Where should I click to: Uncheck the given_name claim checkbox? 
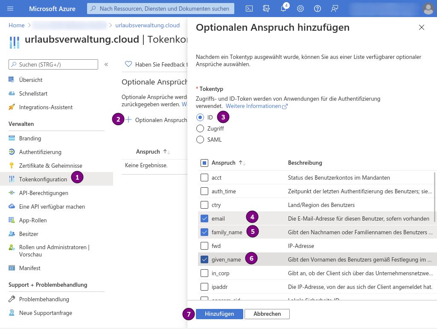tap(204, 259)
